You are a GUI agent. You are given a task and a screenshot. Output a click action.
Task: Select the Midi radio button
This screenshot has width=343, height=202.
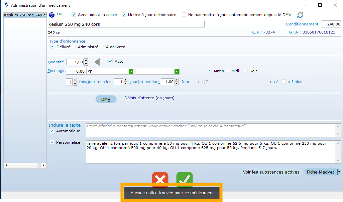coord(228,71)
